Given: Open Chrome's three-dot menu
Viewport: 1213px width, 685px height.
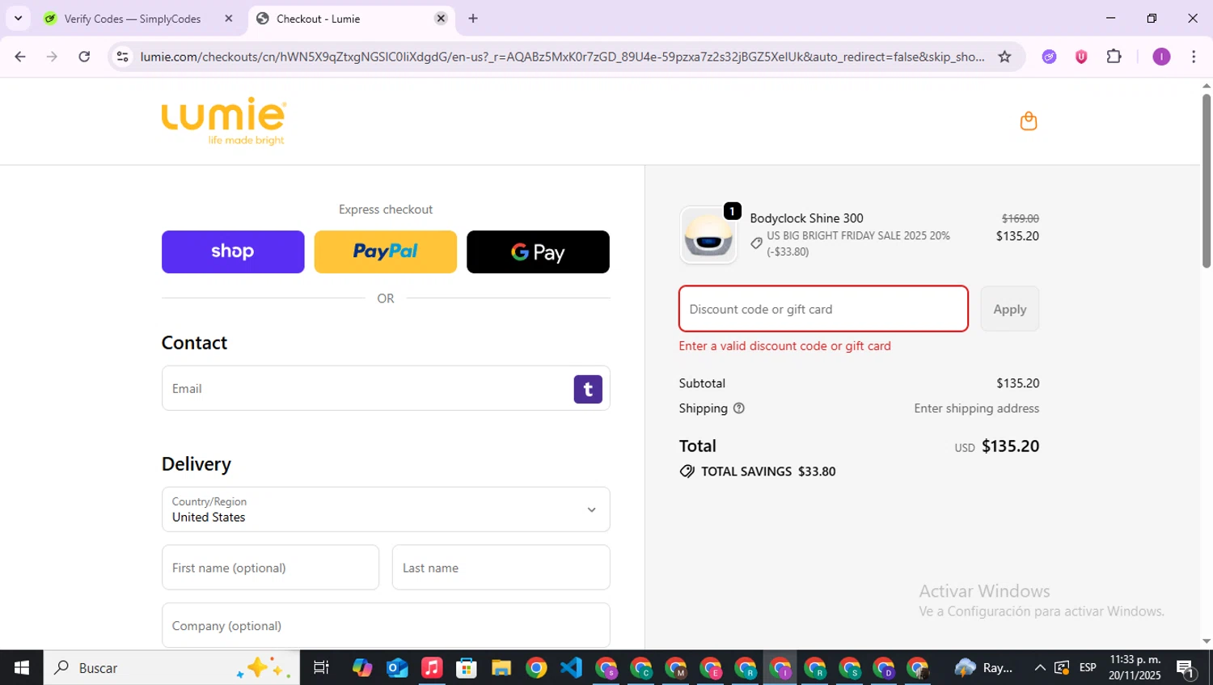Looking at the screenshot, I should (x=1194, y=57).
